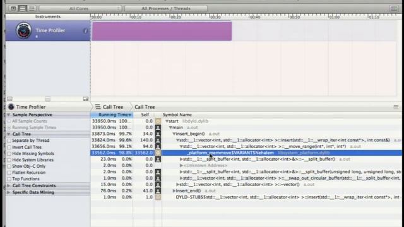The height and width of the screenshot is (227, 404).
Task: Enable the Top Functions checkbox
Action: pos(9,179)
